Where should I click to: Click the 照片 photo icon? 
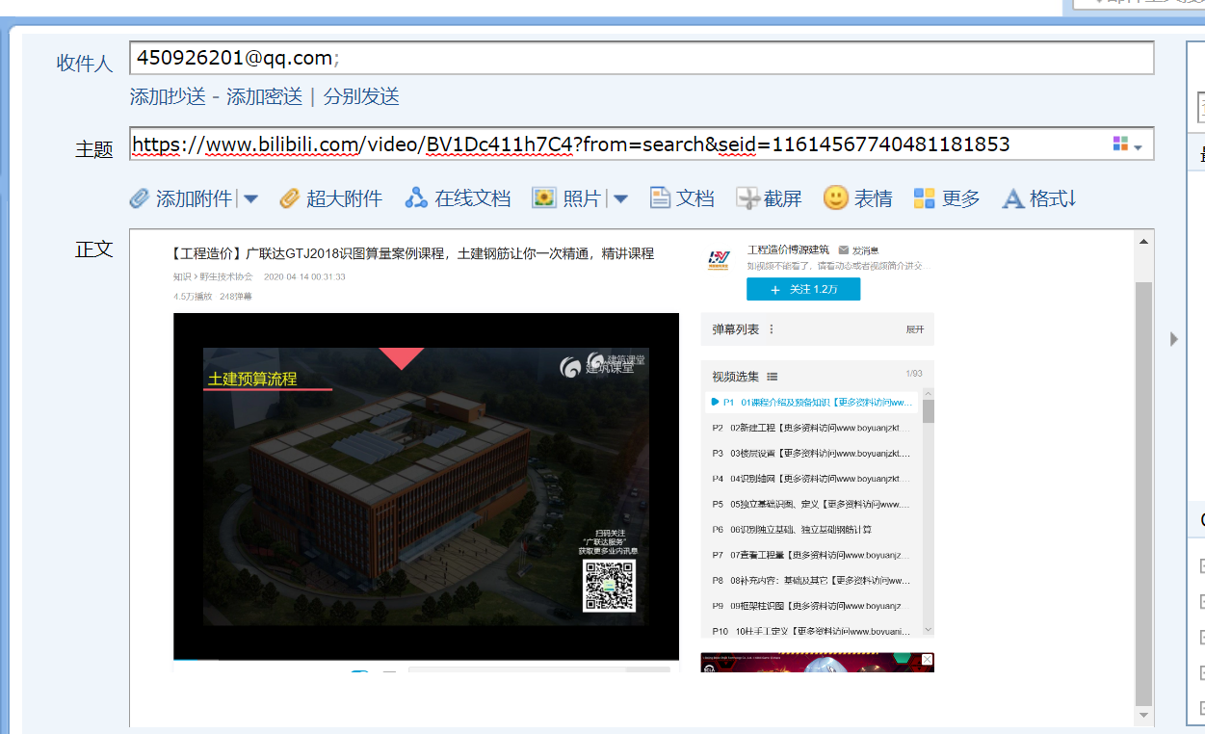[x=544, y=198]
